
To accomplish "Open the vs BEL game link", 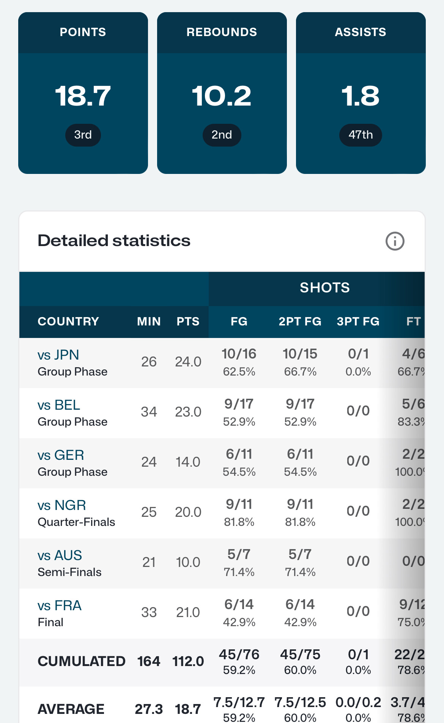I will click(59, 405).
